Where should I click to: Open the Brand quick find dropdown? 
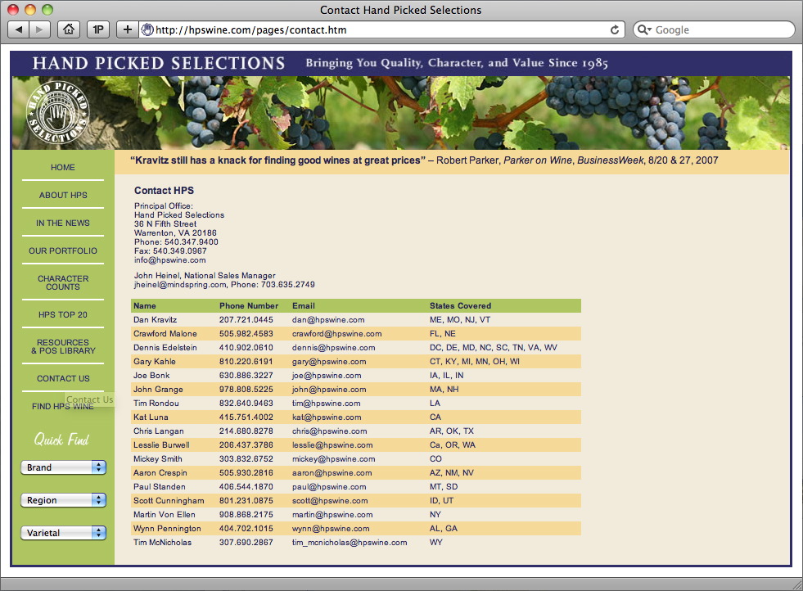64,467
